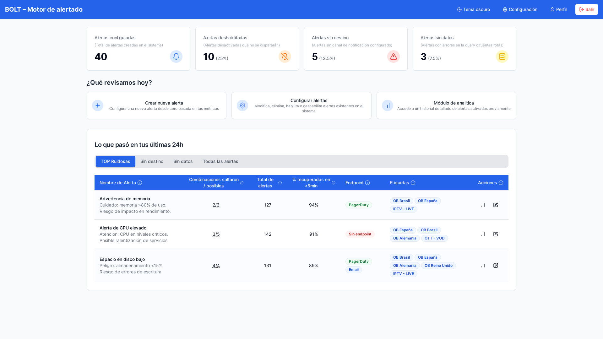Open the Configuración menu
Image resolution: width=603 pixels, height=339 pixels.
click(x=520, y=9)
